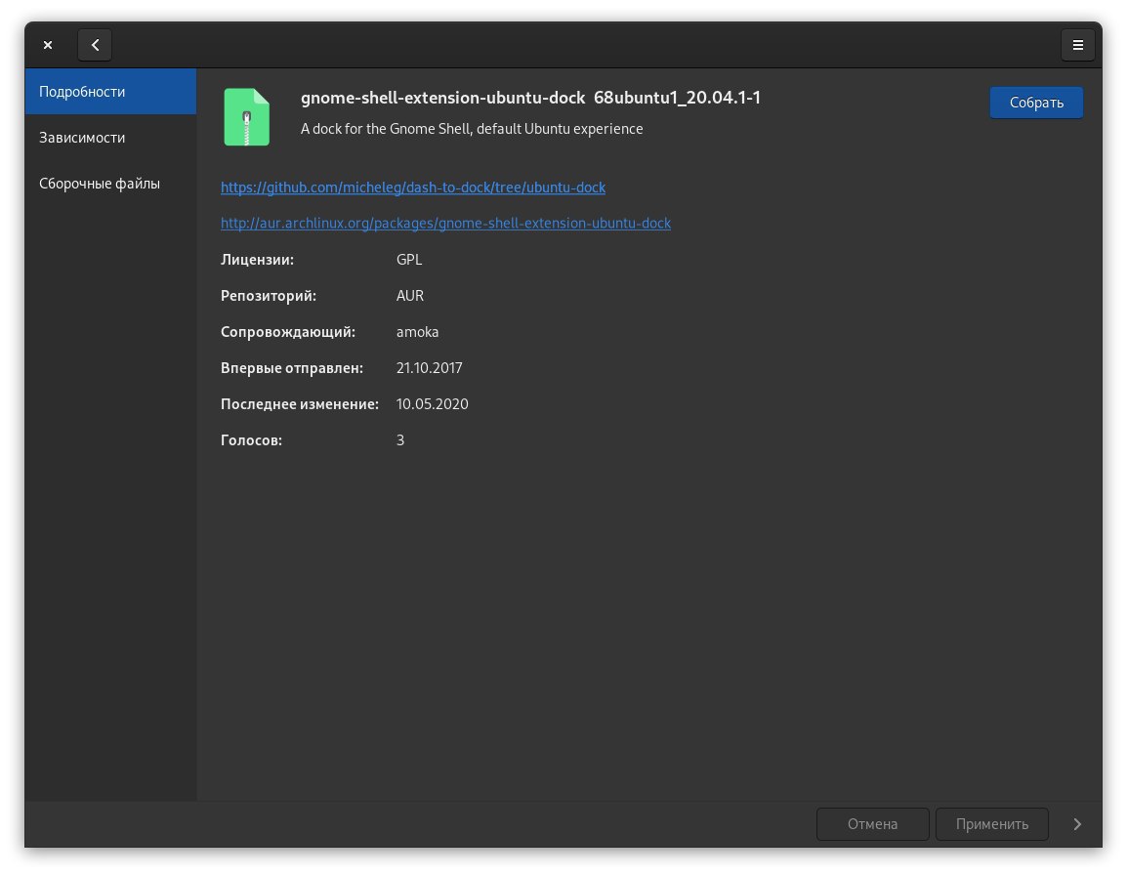Viewport: 1127px width, 875px height.
Task: Click the Сопровождающий label
Action: pyautogui.click(x=287, y=331)
